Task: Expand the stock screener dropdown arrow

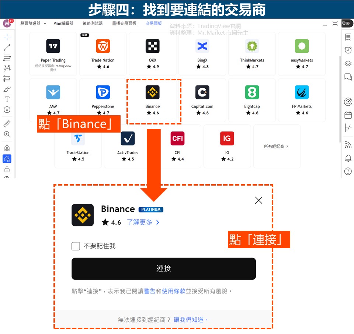Action: pos(45,24)
